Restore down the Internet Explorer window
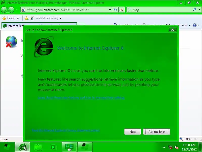Viewport: 202px width, 152px height. tap(189, 3)
